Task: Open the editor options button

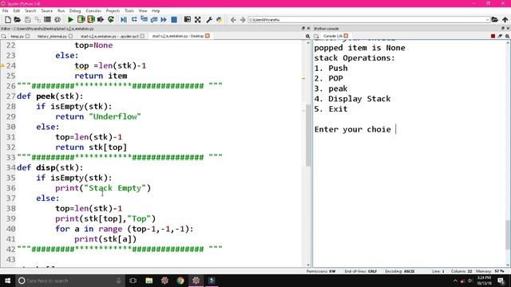Action: click(x=307, y=36)
